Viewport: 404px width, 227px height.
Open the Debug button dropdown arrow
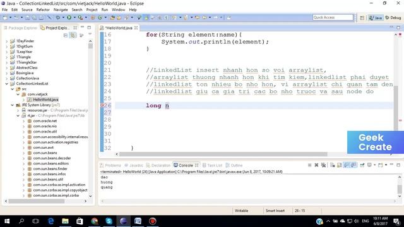tap(63, 18)
